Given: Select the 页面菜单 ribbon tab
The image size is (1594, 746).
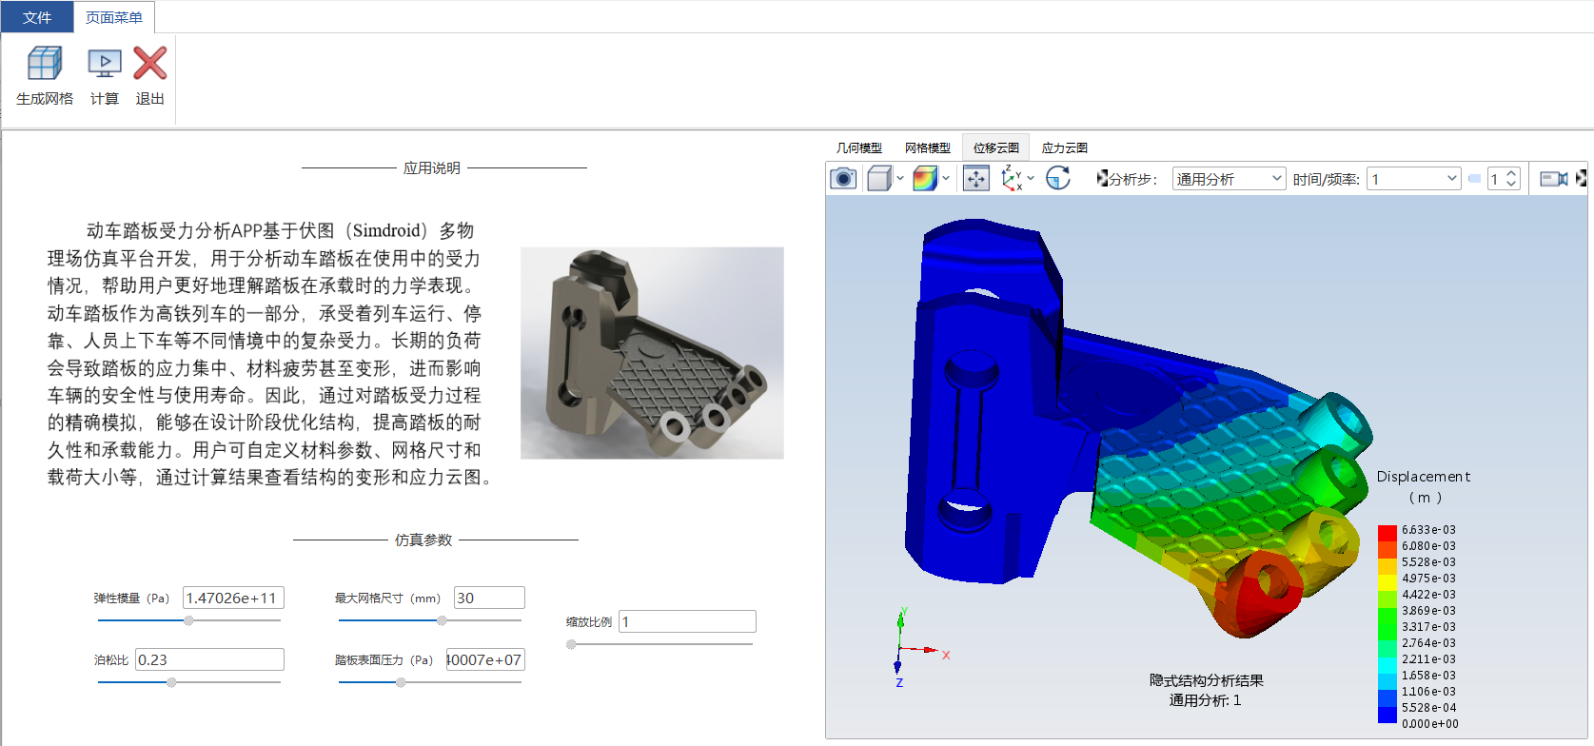Looking at the screenshot, I should 114,17.
